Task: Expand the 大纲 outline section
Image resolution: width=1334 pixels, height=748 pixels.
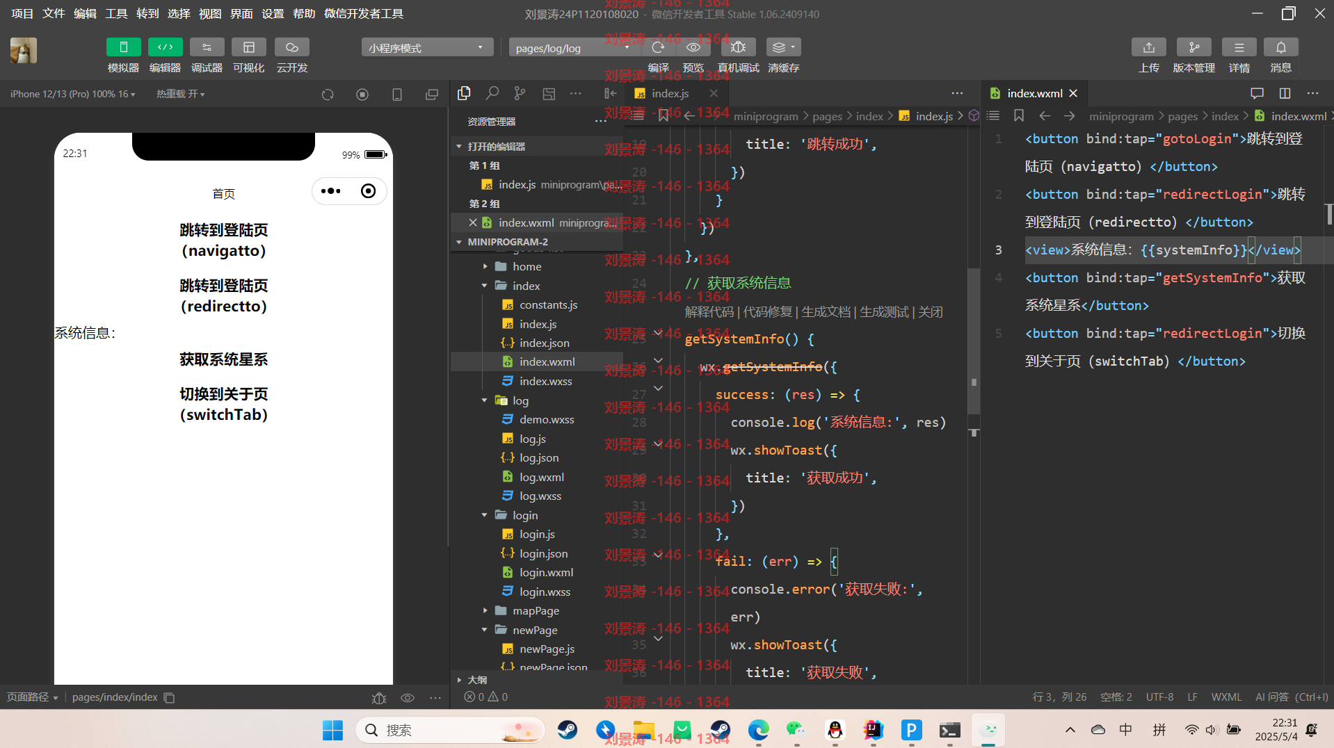Action: coord(476,679)
